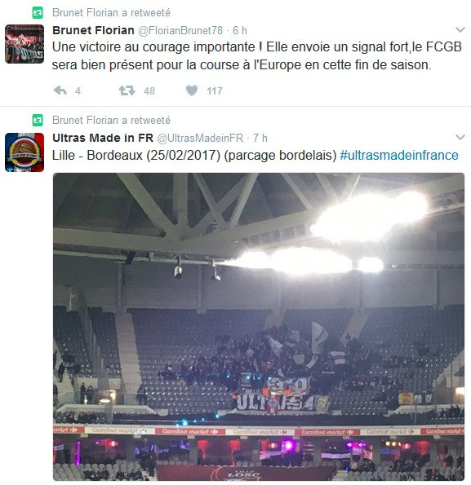Click the green retweet badge above Ultras tweet
The height and width of the screenshot is (485, 471).
(38, 120)
